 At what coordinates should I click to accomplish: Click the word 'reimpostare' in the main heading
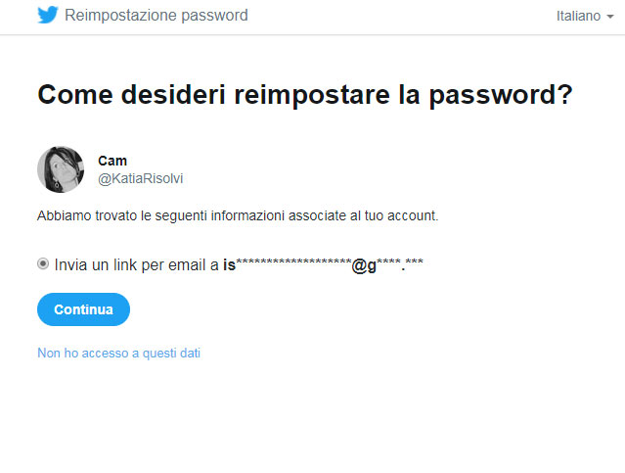(x=312, y=95)
